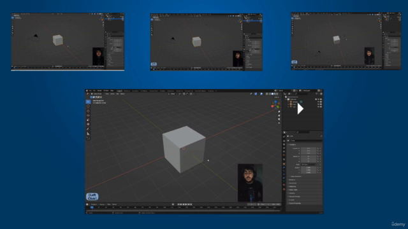Select the Measure tool
408x229 pixels.
(88, 134)
